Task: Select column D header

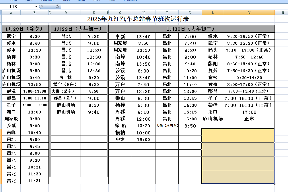Action: pyautogui.click(x=66, y=13)
